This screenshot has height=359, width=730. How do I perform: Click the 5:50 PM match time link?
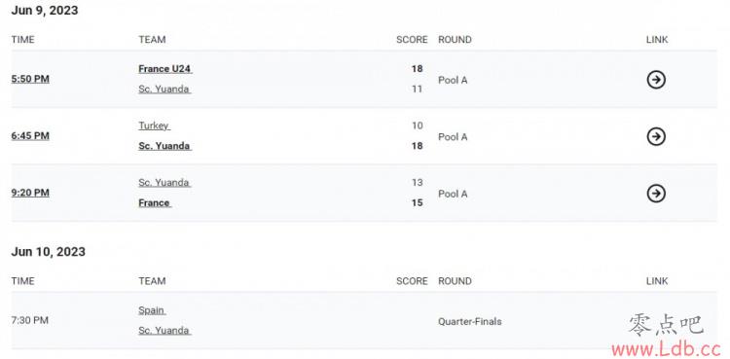pos(30,79)
